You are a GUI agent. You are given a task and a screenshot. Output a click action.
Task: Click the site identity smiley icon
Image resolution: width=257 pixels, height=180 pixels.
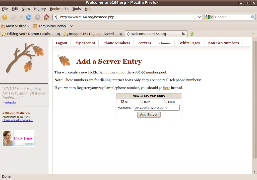(x=56, y=17)
